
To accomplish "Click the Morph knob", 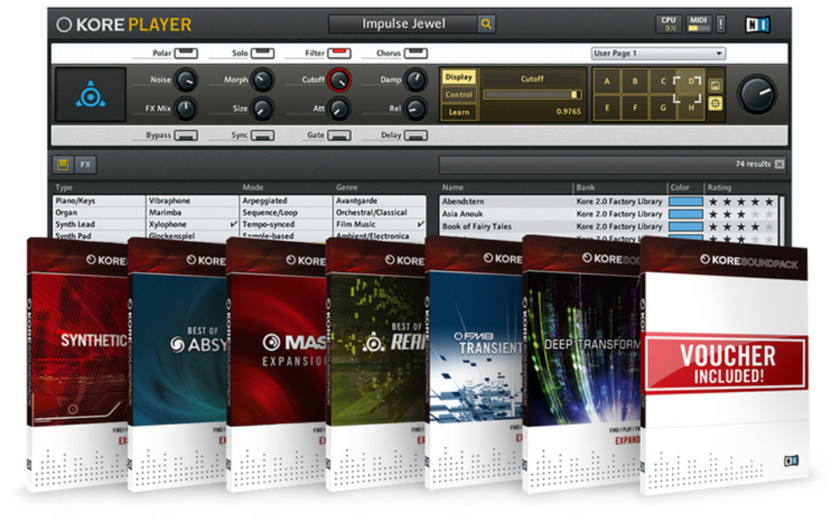I will (262, 81).
